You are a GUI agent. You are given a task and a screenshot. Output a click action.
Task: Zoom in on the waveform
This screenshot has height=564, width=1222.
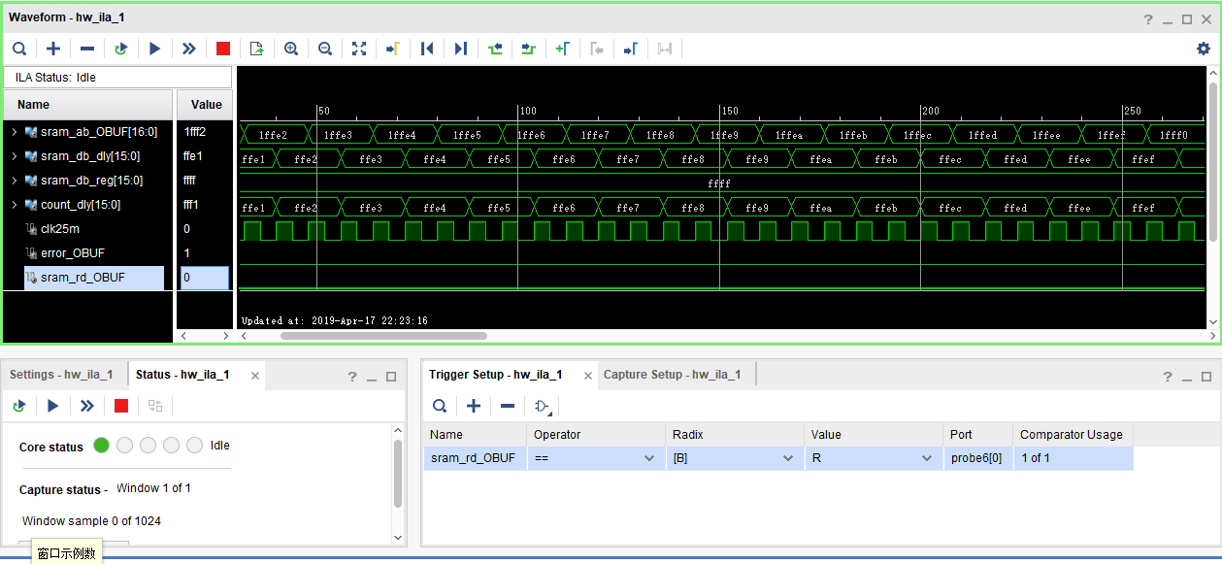coord(291,49)
